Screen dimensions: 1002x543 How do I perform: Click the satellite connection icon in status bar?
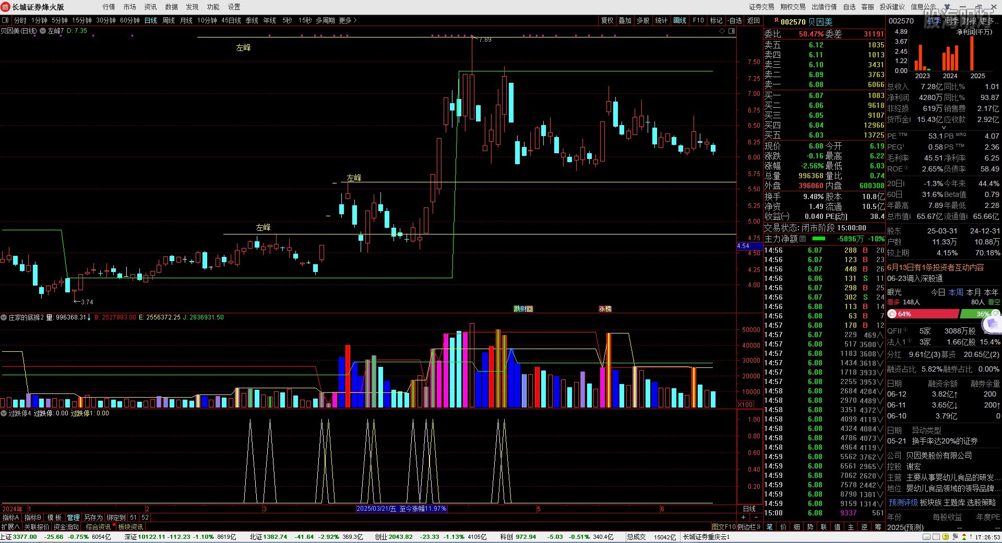(955, 537)
